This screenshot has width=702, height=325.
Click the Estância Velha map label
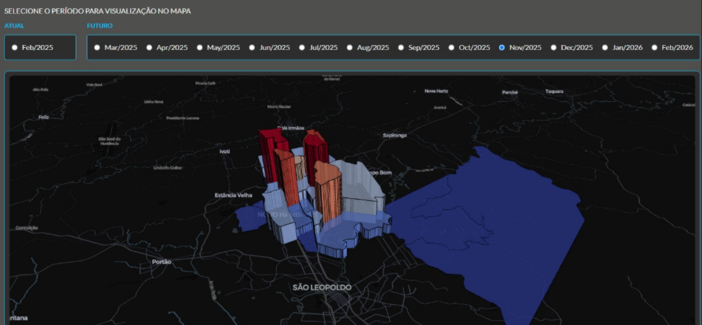coord(234,195)
